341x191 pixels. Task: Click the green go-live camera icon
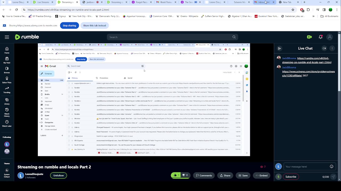point(309,37)
